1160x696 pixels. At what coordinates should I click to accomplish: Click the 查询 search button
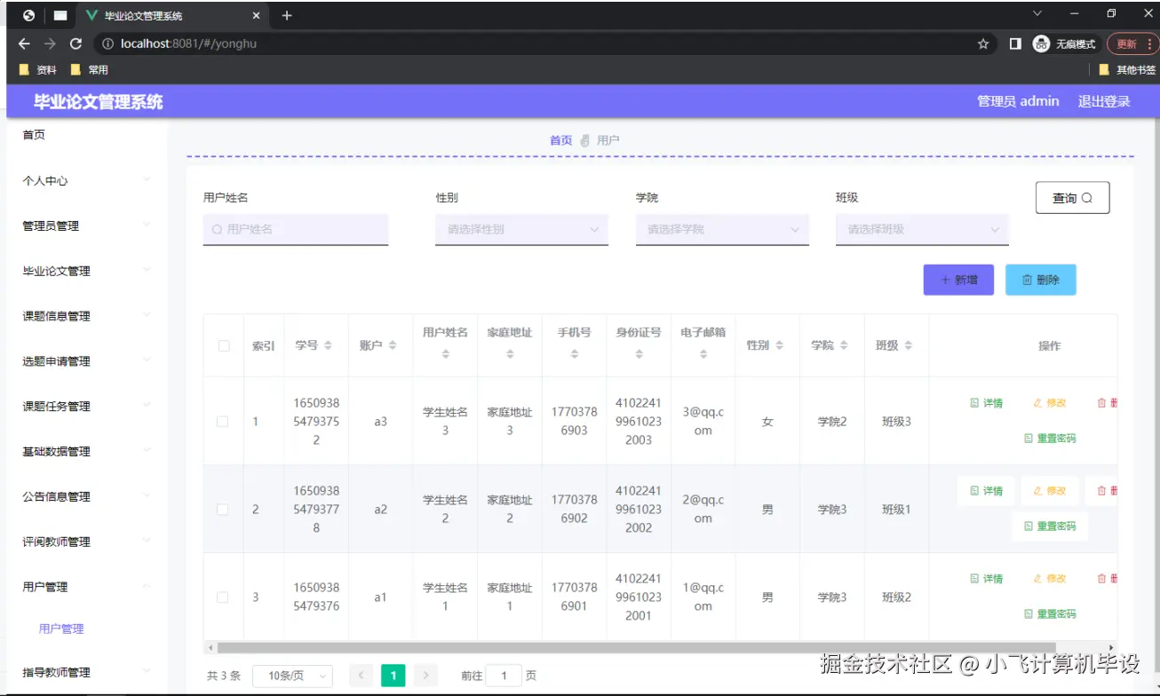[x=1072, y=198]
